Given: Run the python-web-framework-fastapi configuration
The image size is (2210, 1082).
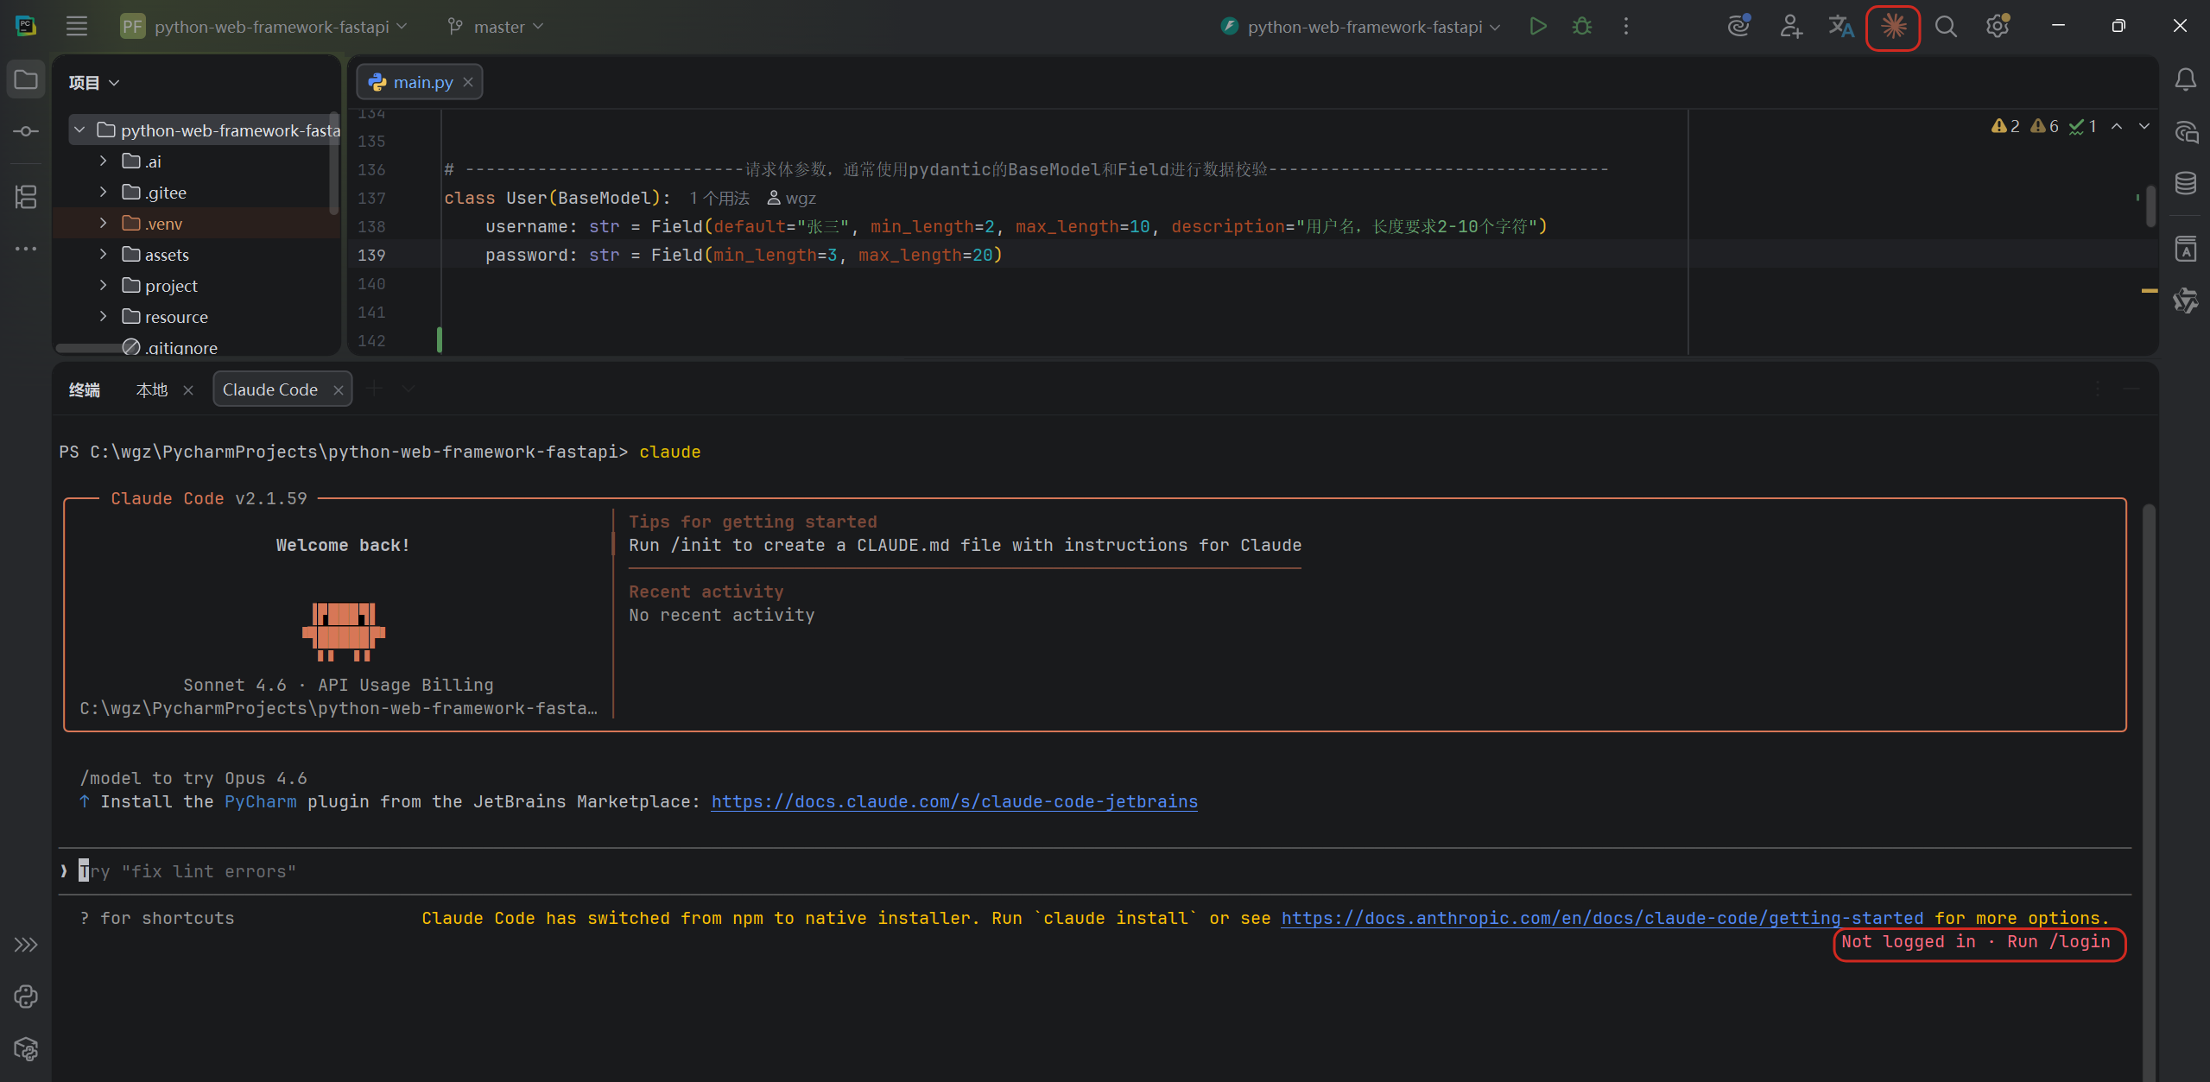Looking at the screenshot, I should [x=1538, y=26].
